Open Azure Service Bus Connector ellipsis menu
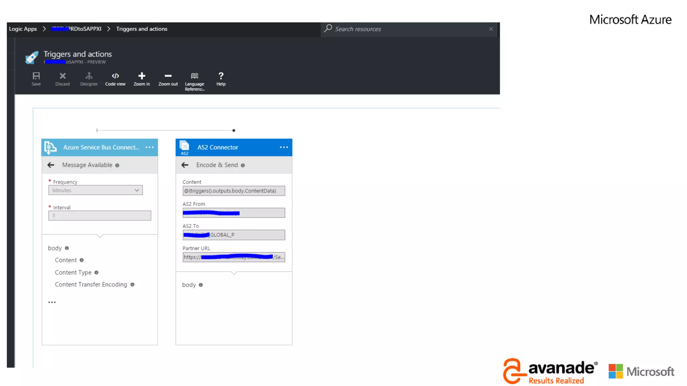The width and height of the screenshot is (687, 386). tap(150, 147)
